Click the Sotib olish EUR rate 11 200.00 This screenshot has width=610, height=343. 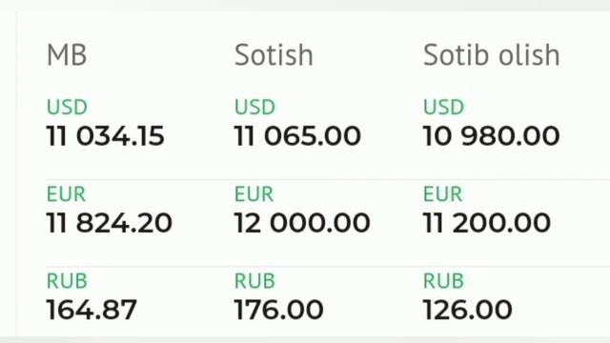tap(487, 223)
